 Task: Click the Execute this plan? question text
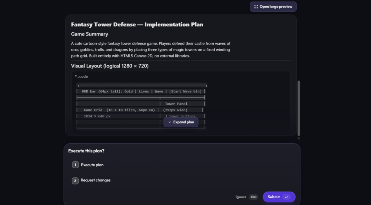pos(86,151)
